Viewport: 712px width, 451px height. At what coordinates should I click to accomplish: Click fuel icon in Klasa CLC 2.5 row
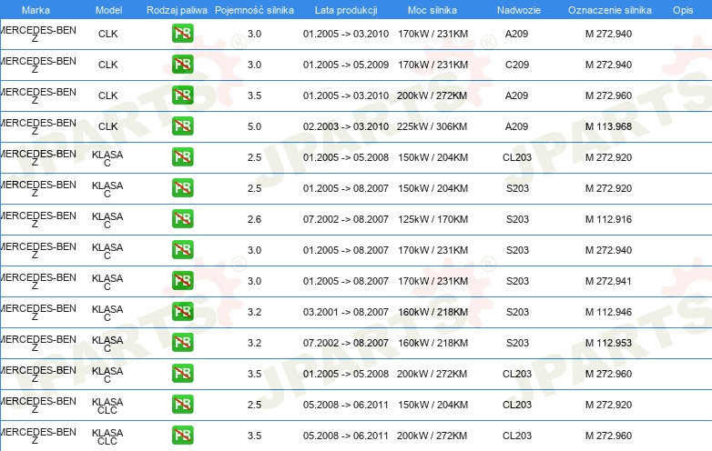point(182,405)
